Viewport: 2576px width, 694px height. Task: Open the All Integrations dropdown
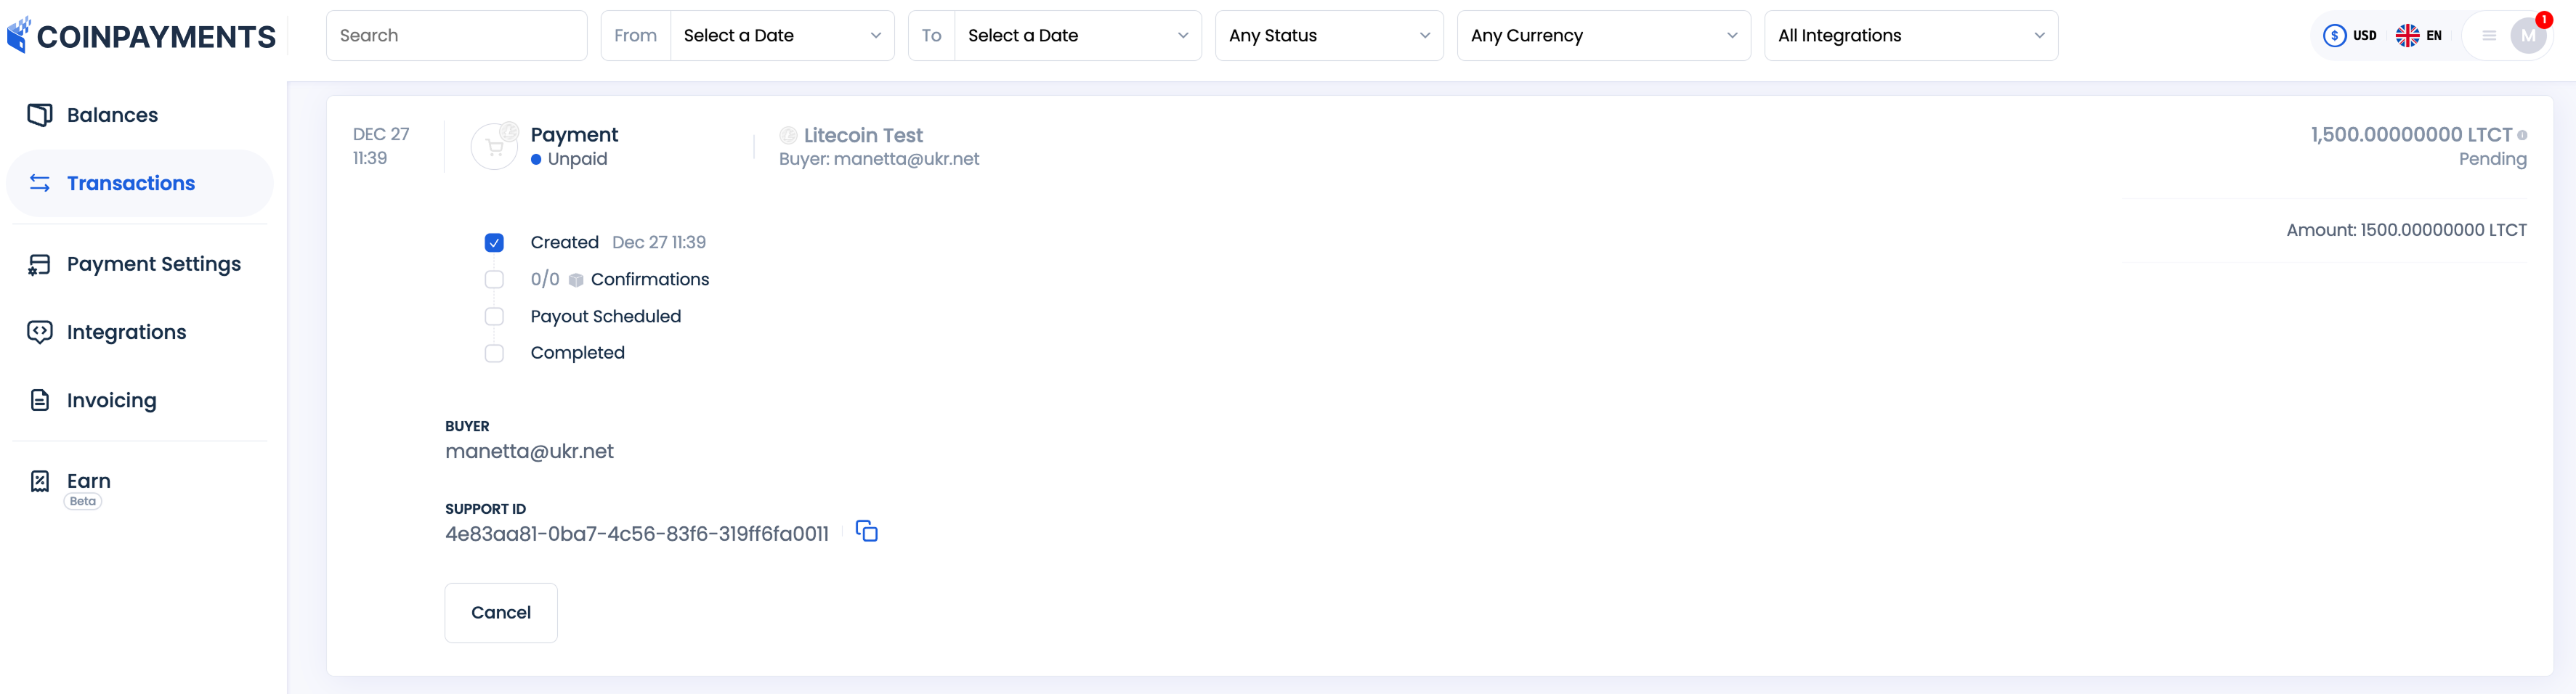(x=1910, y=35)
